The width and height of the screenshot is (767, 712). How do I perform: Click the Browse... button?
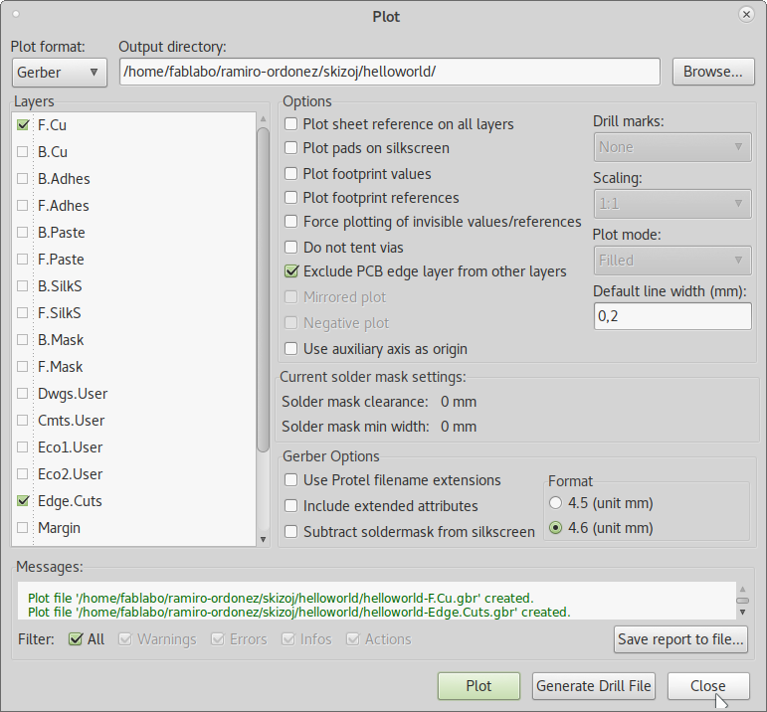(712, 72)
